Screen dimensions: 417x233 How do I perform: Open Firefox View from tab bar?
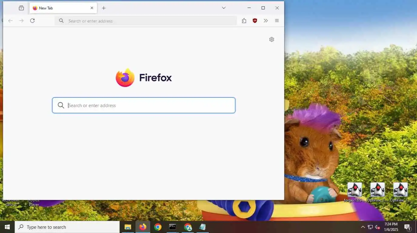coord(21,8)
